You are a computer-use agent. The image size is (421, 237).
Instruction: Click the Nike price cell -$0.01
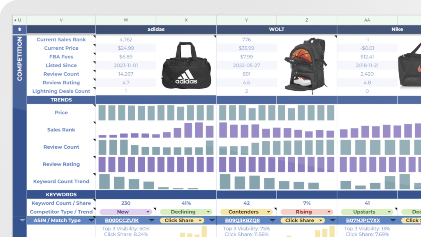[x=367, y=48]
